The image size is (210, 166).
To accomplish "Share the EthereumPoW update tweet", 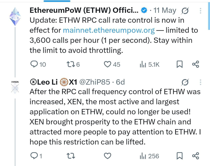I will coord(196,64).
